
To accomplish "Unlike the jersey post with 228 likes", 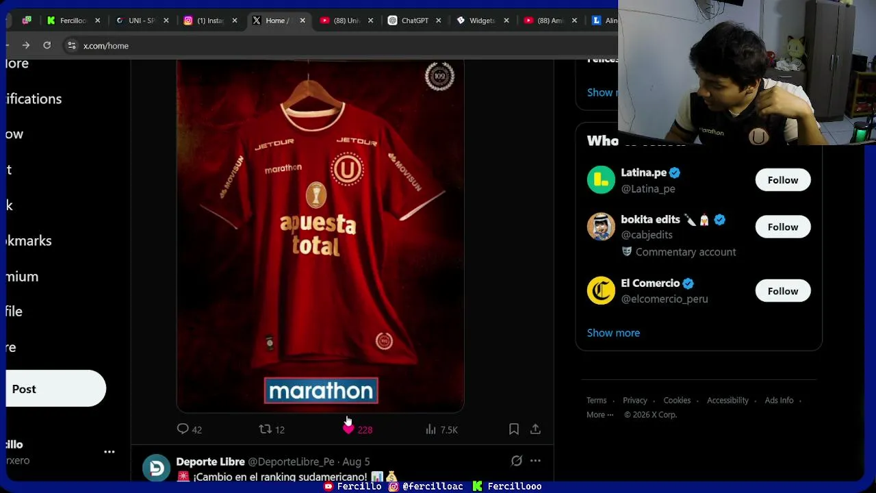I will (x=357, y=429).
